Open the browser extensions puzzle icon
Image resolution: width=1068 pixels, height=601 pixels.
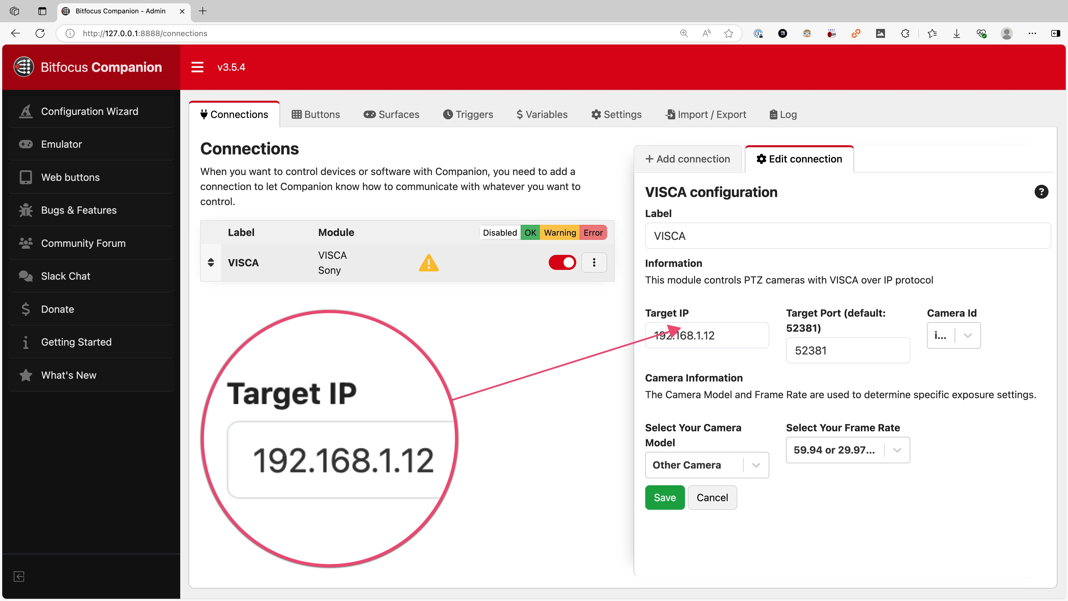coord(905,33)
